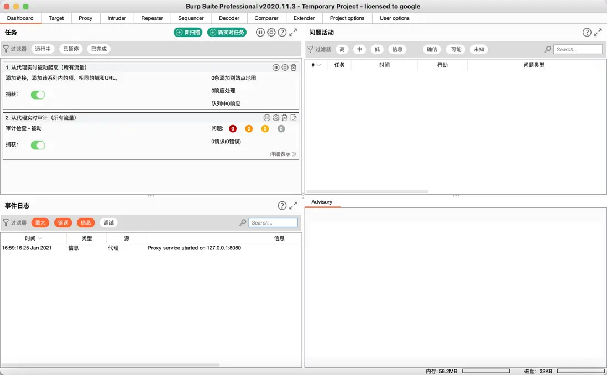This screenshot has width=607, height=375.
Task: Click magnifier icon in Issue activity
Action: click(548, 49)
